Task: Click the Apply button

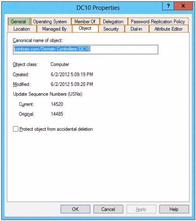Action: [141, 209]
